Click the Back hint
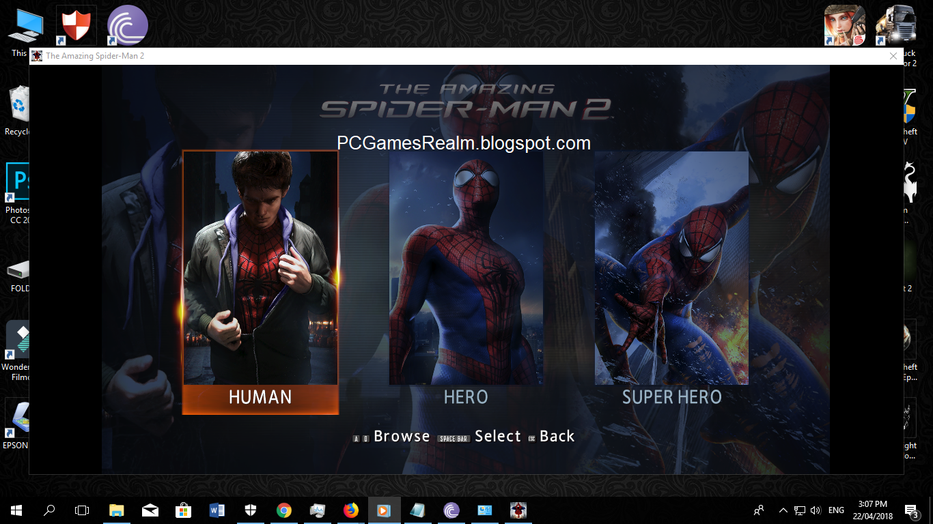Viewport: 933px width, 524px height. pos(557,437)
